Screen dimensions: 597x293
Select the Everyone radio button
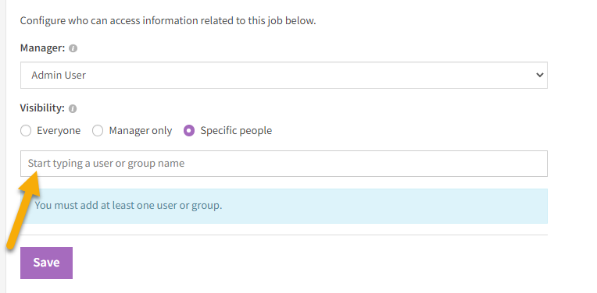click(26, 131)
